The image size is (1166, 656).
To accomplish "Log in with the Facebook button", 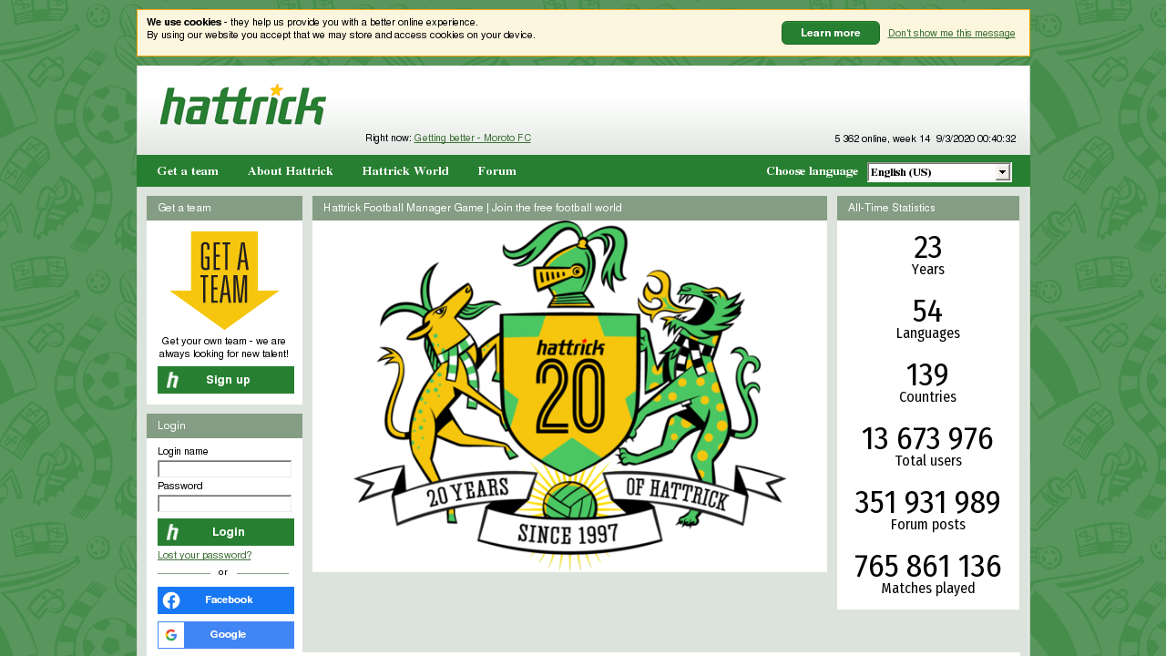I will coord(226,600).
